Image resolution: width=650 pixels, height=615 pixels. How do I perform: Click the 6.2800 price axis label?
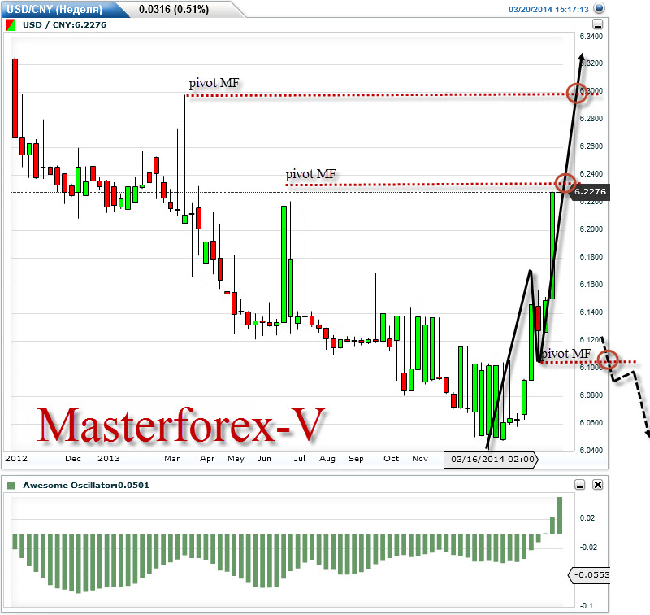[591, 119]
